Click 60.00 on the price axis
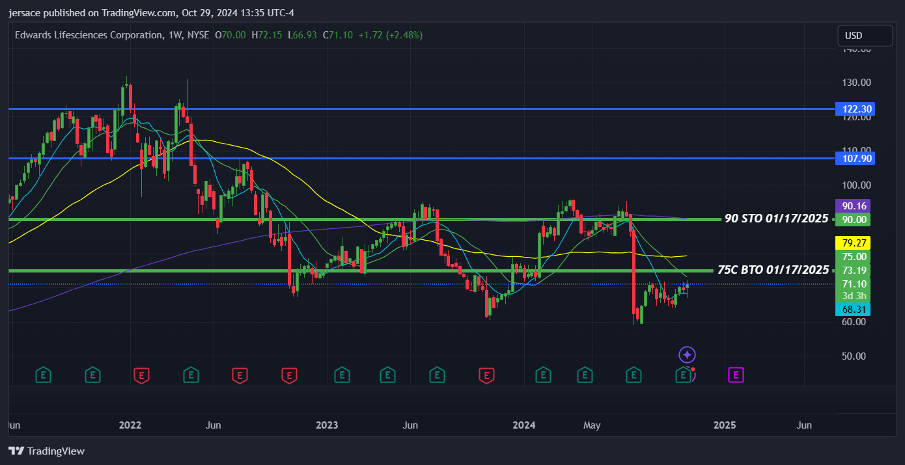The width and height of the screenshot is (905, 465). coord(854,322)
